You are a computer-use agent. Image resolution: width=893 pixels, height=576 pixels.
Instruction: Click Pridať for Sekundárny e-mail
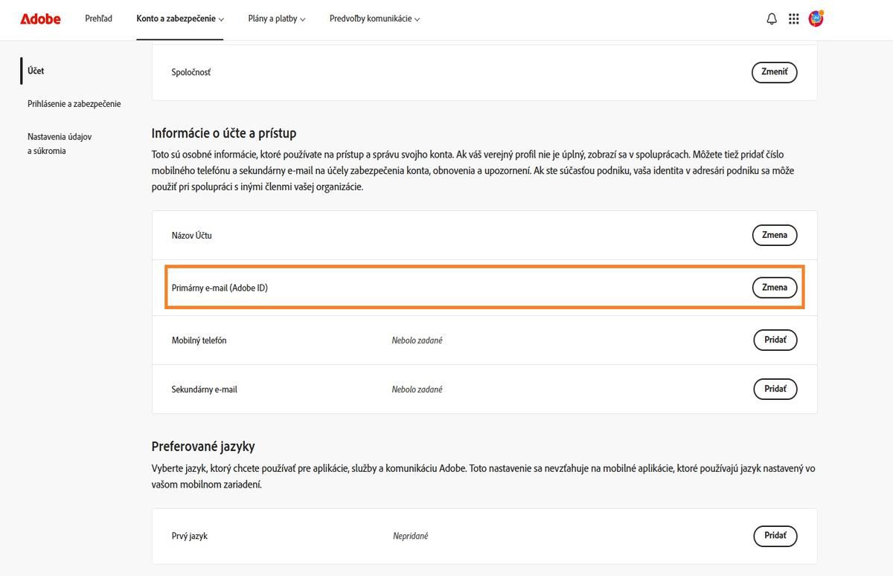tap(775, 389)
